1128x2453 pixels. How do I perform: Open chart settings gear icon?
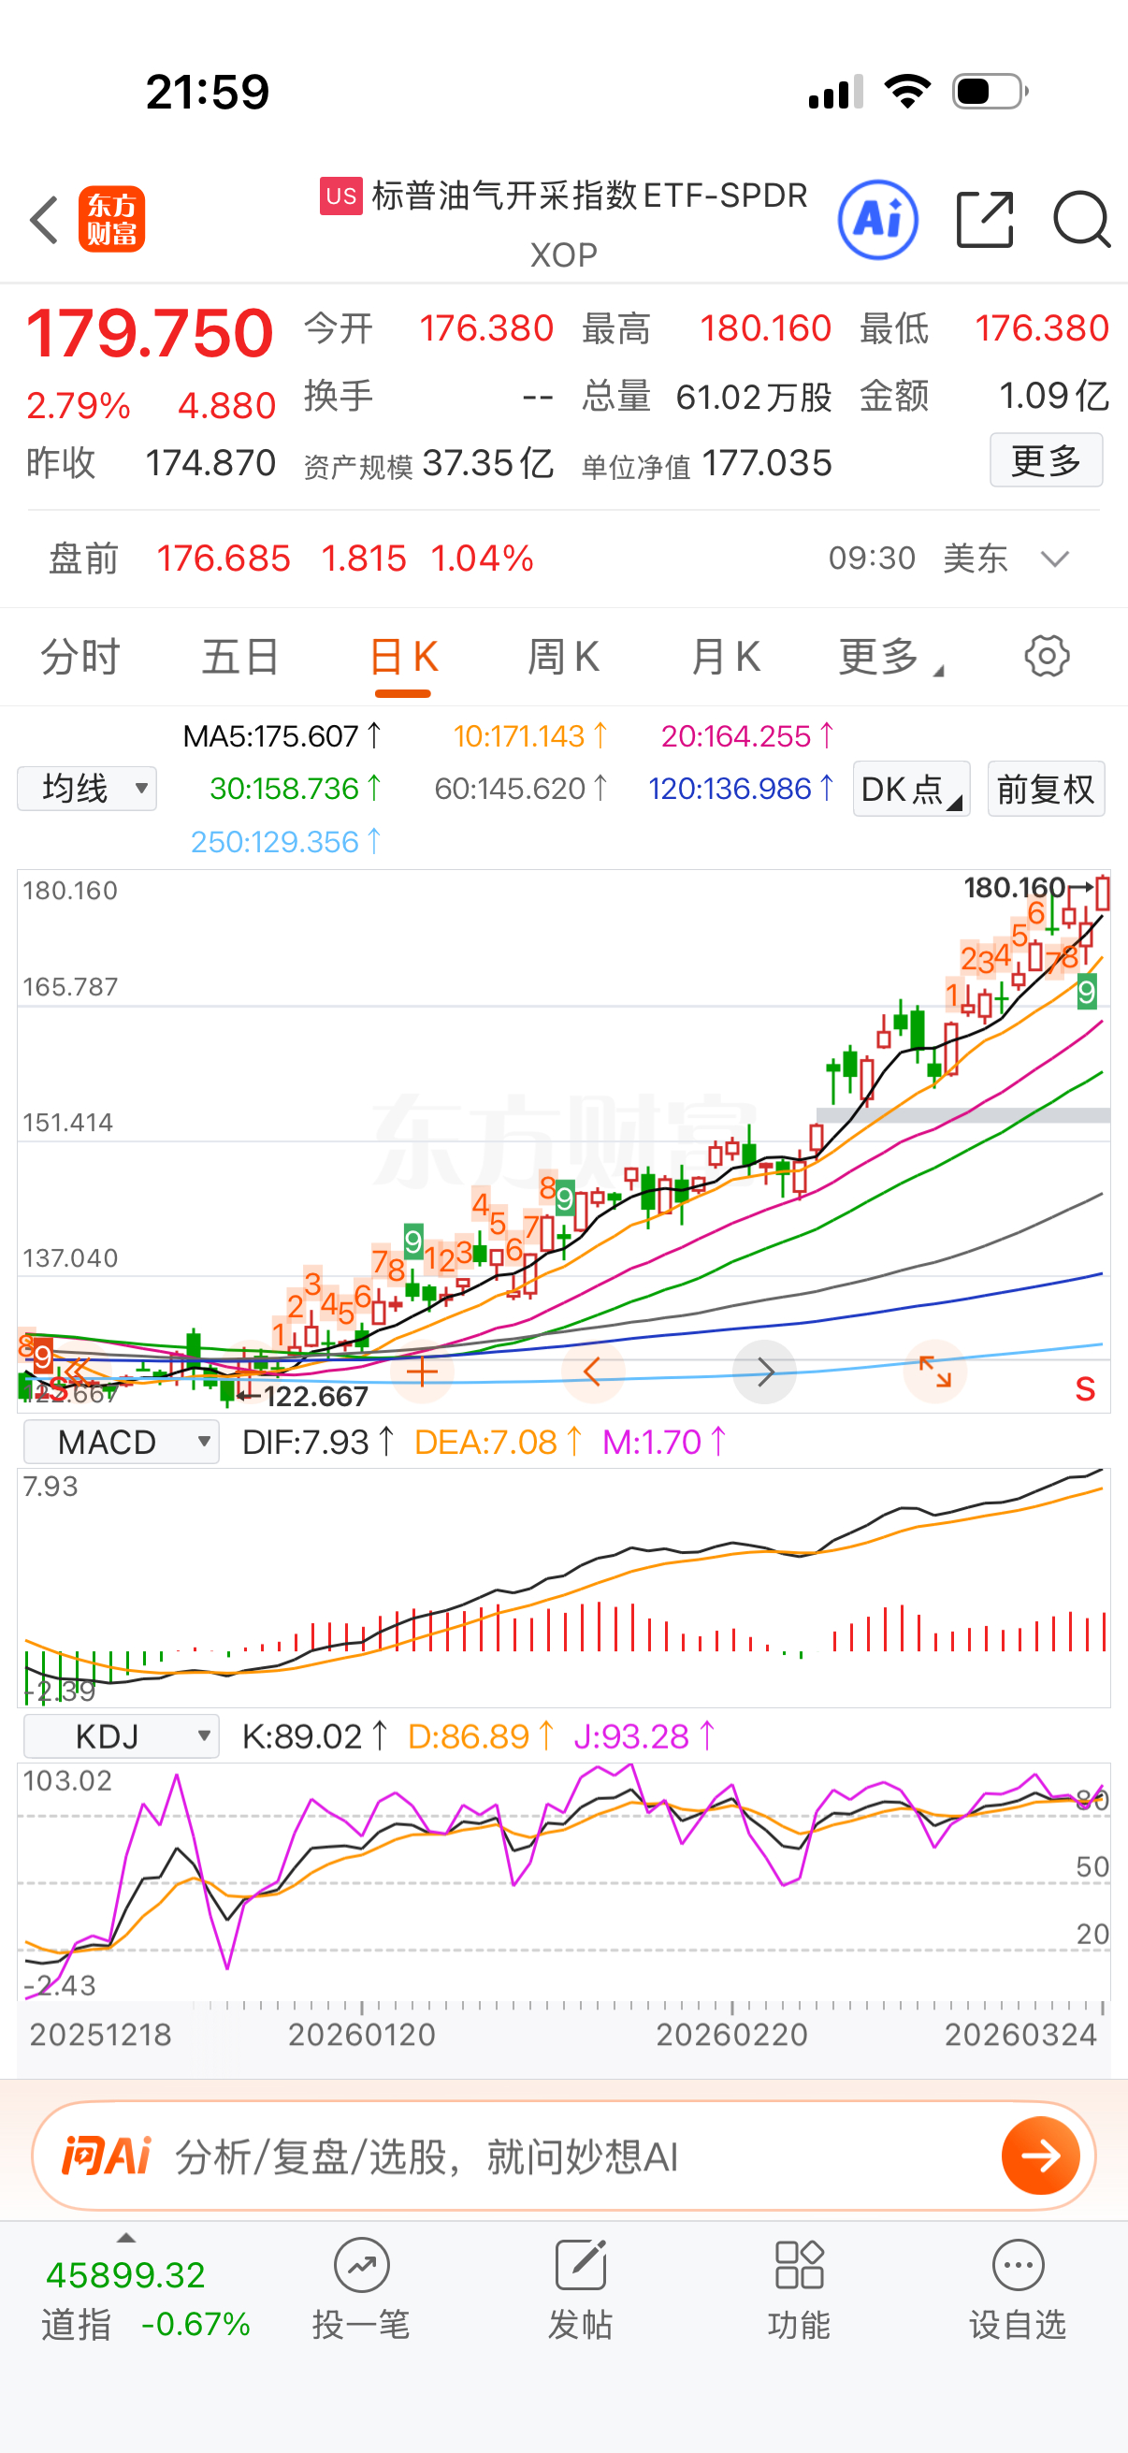click(x=1046, y=656)
